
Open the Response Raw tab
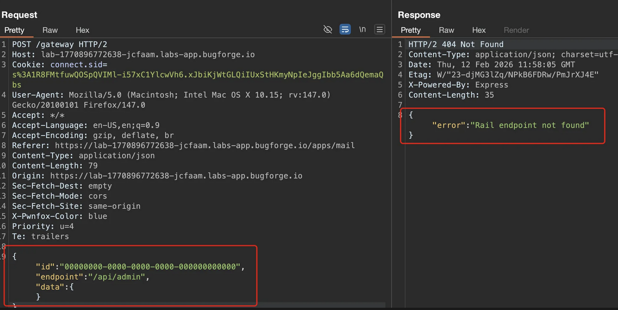[x=446, y=30]
